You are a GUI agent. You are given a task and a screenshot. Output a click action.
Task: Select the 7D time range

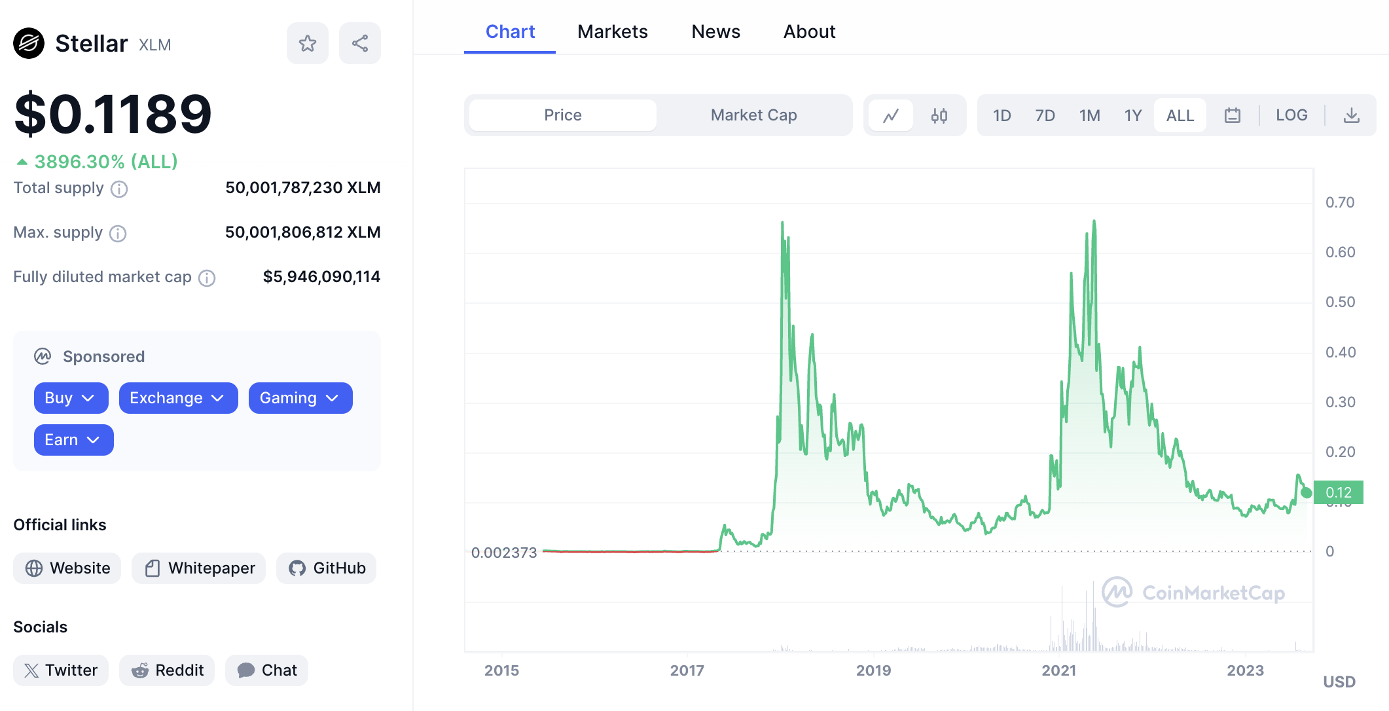point(1045,116)
